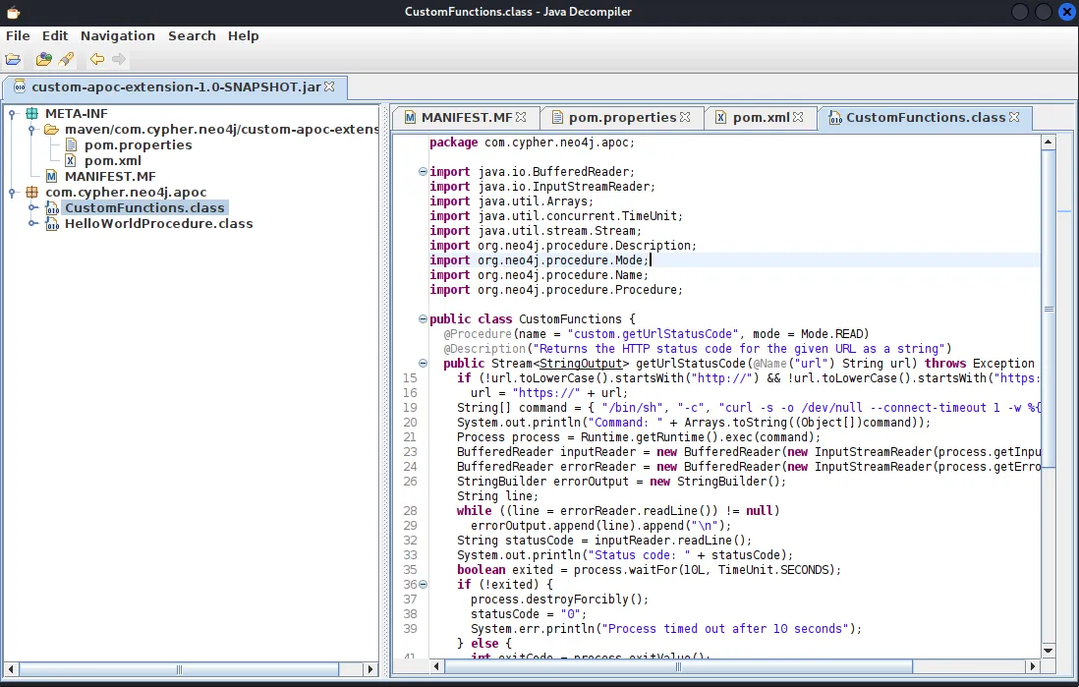Switch to the pom.properties tab

pos(622,118)
